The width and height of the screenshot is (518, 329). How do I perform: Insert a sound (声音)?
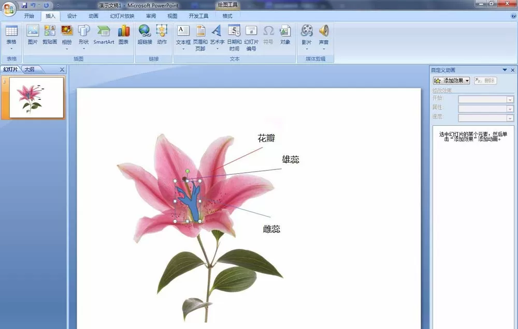click(324, 37)
